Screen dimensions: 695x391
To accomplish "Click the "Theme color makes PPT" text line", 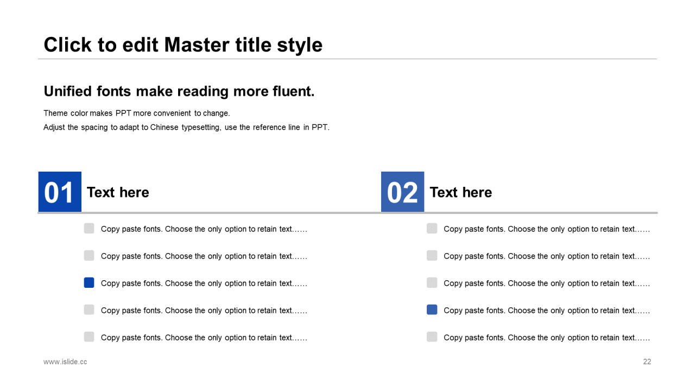I will coord(137,113).
